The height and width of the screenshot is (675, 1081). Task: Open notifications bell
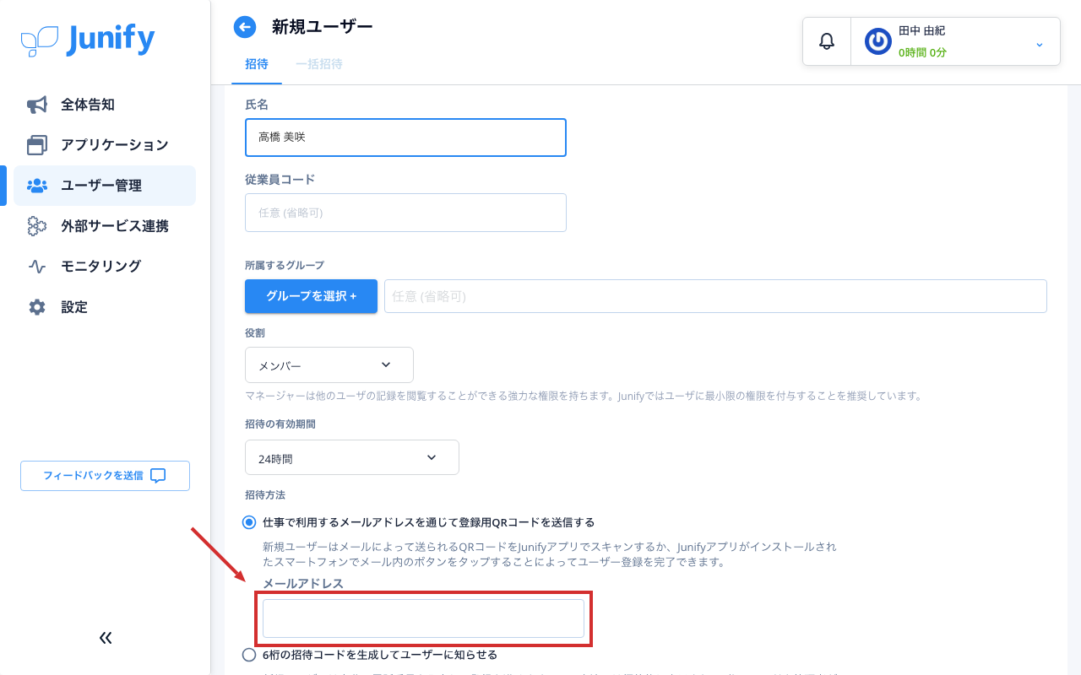click(x=827, y=40)
